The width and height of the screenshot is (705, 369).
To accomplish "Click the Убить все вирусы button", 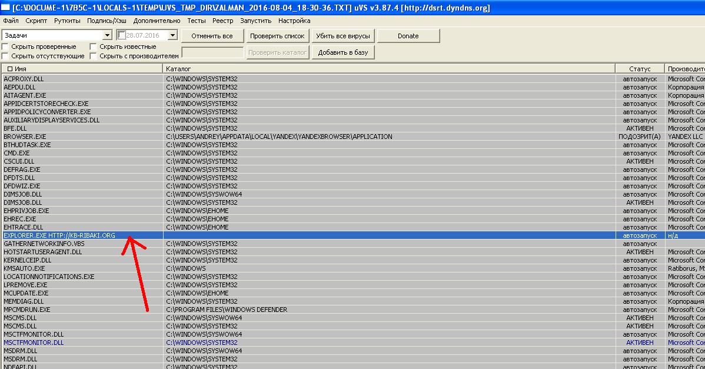I will click(343, 36).
